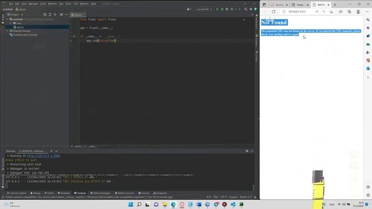Screen dimensions: 372x209
Task: Expand the venv folder in Project tree
Action: 10,23
